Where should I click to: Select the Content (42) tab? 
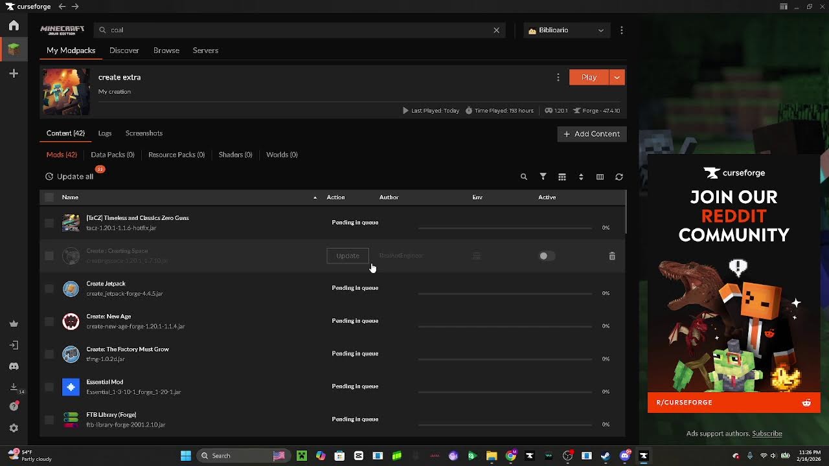(x=65, y=133)
